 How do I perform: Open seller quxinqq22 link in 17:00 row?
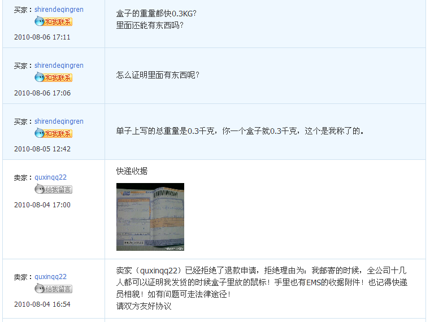click(x=50, y=177)
